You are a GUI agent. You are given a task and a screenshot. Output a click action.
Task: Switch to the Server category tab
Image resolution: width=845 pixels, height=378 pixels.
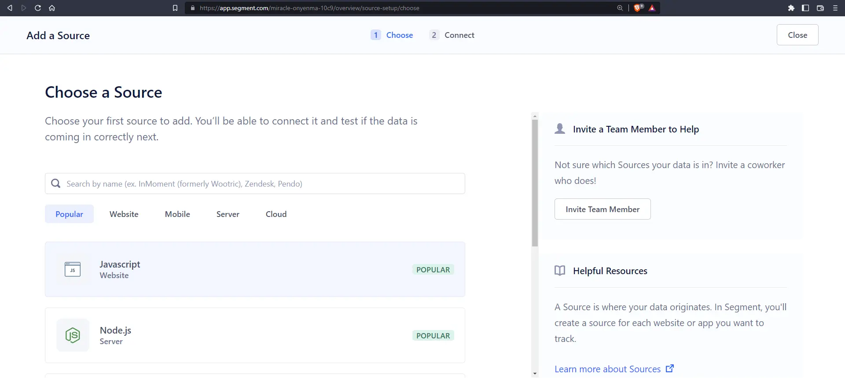click(x=228, y=214)
